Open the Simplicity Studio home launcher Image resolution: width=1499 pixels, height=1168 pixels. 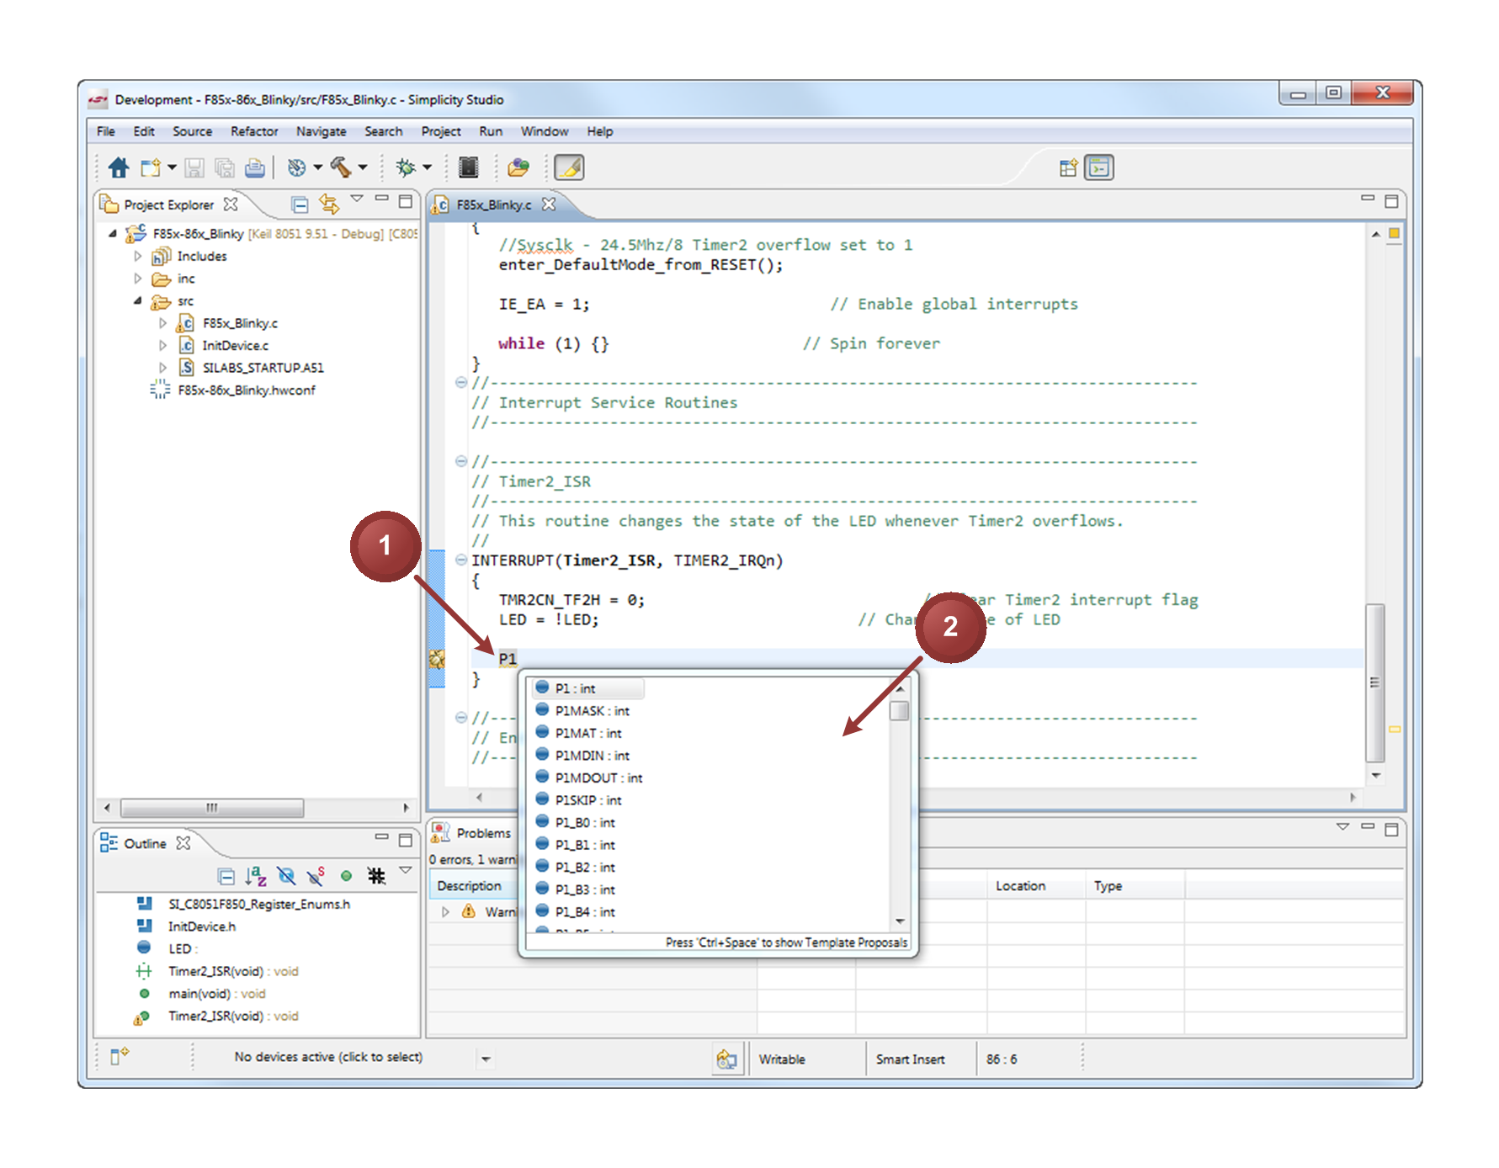(x=118, y=167)
